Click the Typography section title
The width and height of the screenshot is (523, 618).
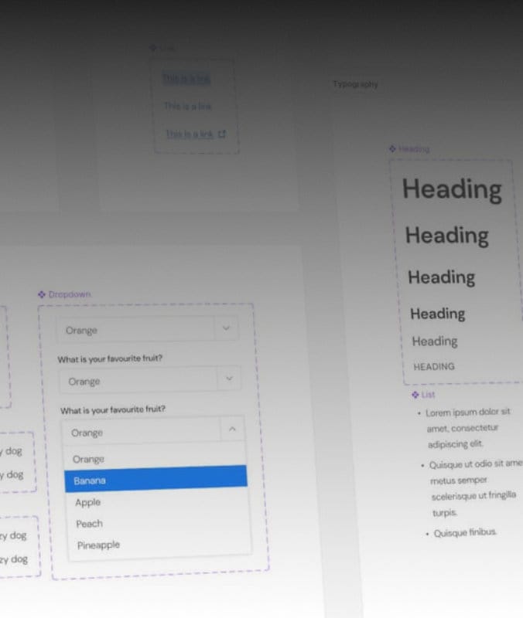tap(355, 83)
